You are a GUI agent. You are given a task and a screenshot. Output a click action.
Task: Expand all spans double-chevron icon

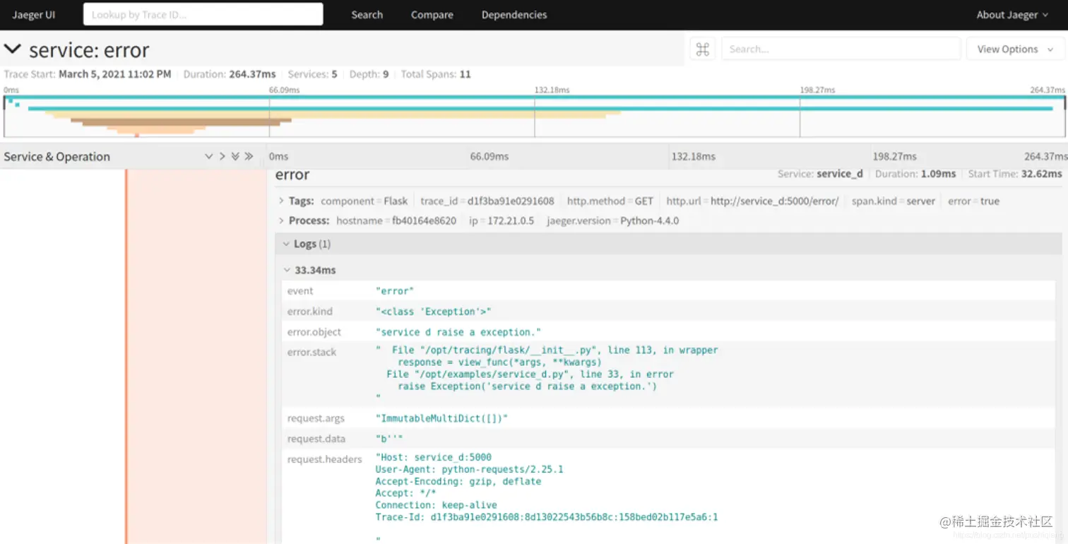click(x=235, y=156)
